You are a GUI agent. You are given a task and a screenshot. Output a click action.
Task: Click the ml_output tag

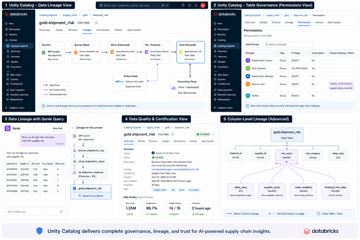pyautogui.click(x=194, y=190)
